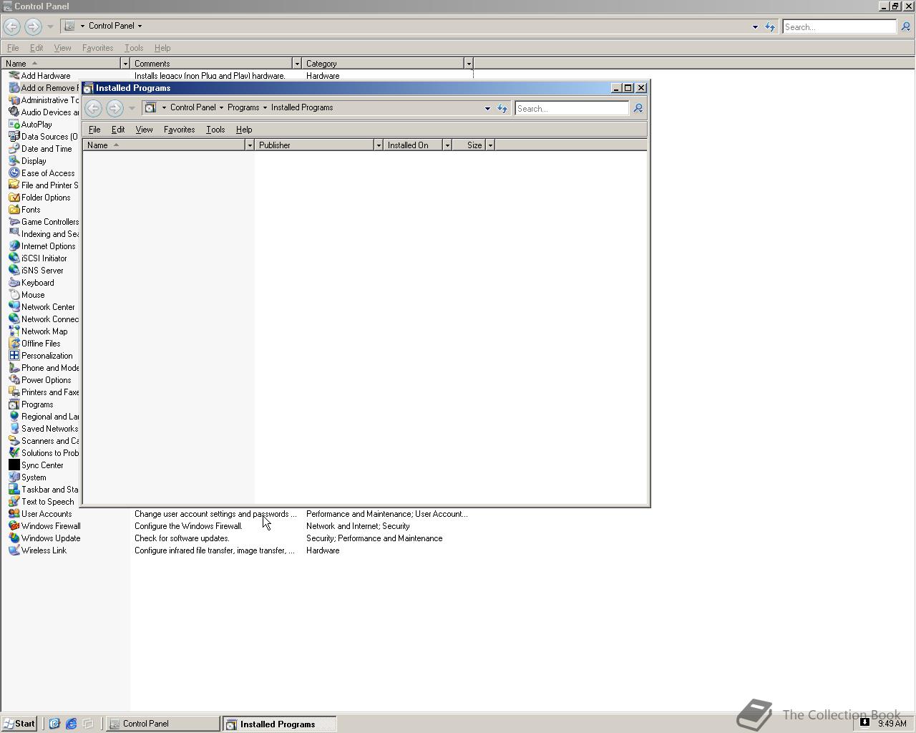Open View menu in Control Panel window

point(62,48)
